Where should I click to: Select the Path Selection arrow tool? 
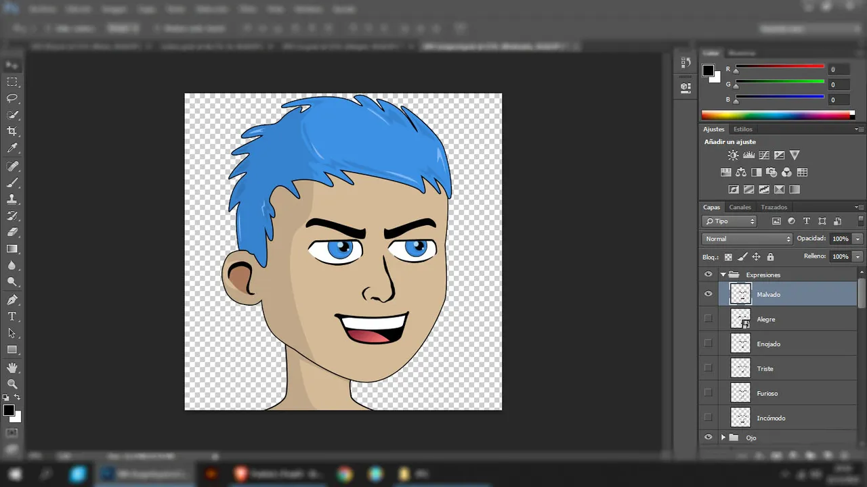click(12, 333)
